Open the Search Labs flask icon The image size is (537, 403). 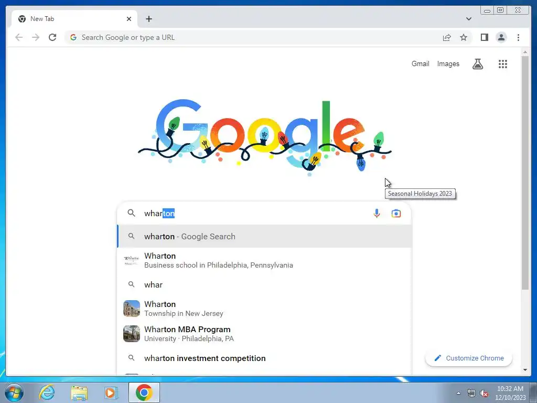pos(478,63)
